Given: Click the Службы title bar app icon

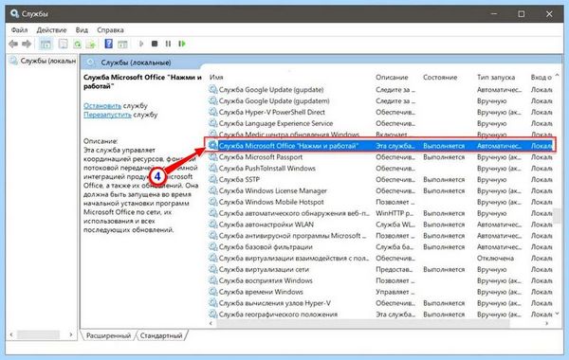Looking at the screenshot, I should (x=14, y=14).
